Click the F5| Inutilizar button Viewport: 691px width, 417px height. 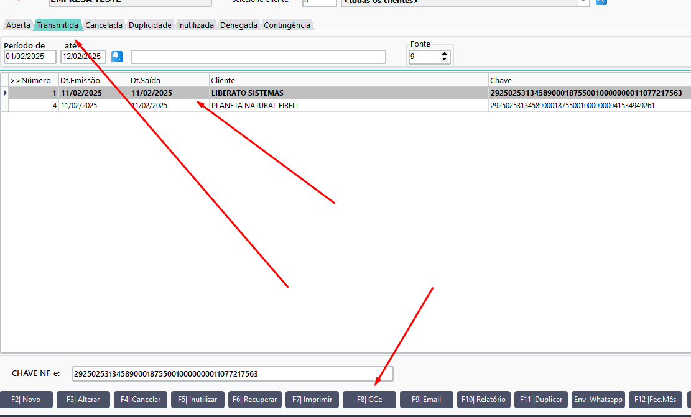click(197, 400)
